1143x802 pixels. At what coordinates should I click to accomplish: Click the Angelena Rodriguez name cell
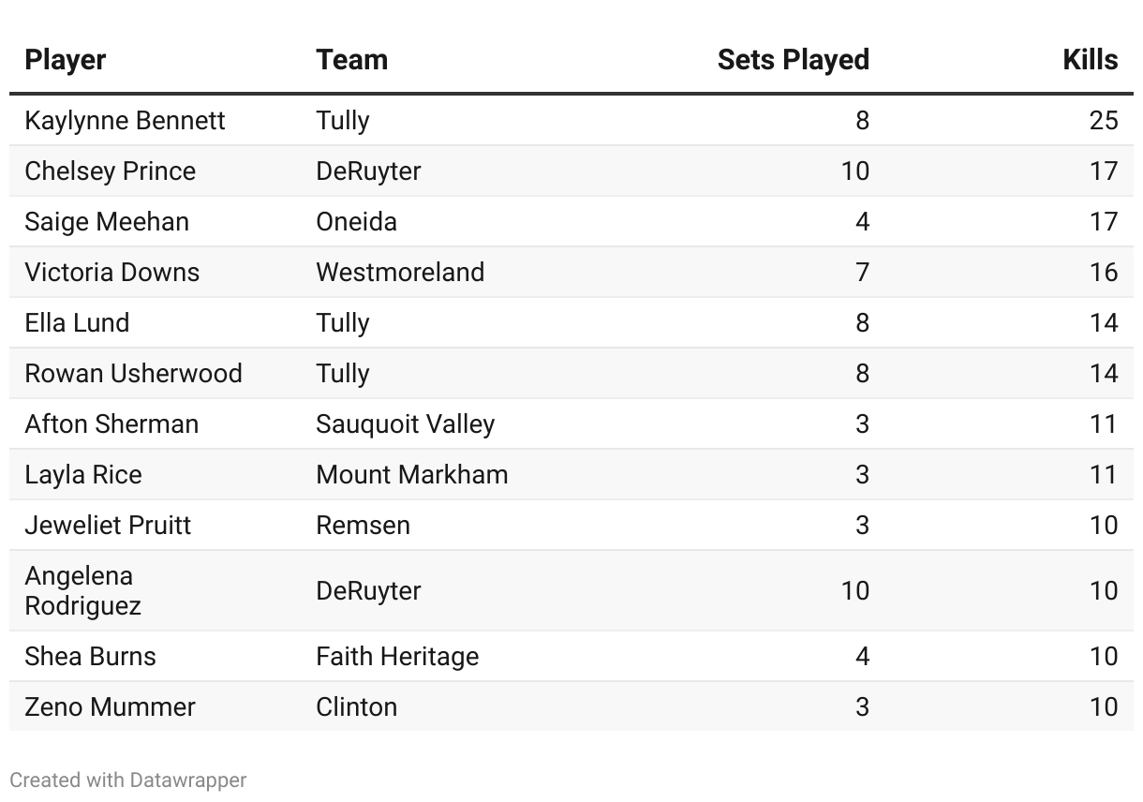coord(82,590)
